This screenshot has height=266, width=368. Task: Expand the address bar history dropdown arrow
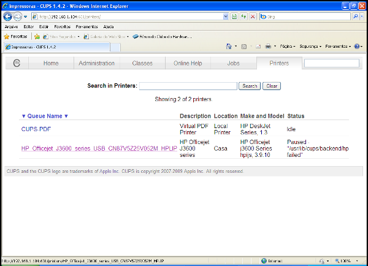pyautogui.click(x=226, y=17)
